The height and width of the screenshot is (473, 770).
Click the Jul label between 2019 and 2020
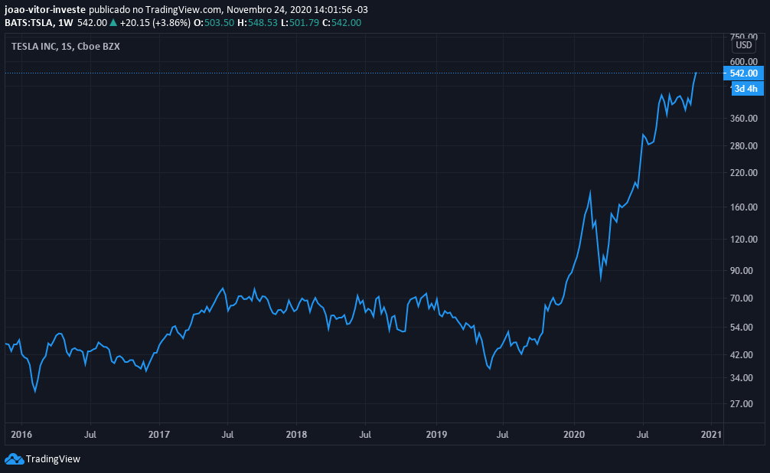pos(502,435)
